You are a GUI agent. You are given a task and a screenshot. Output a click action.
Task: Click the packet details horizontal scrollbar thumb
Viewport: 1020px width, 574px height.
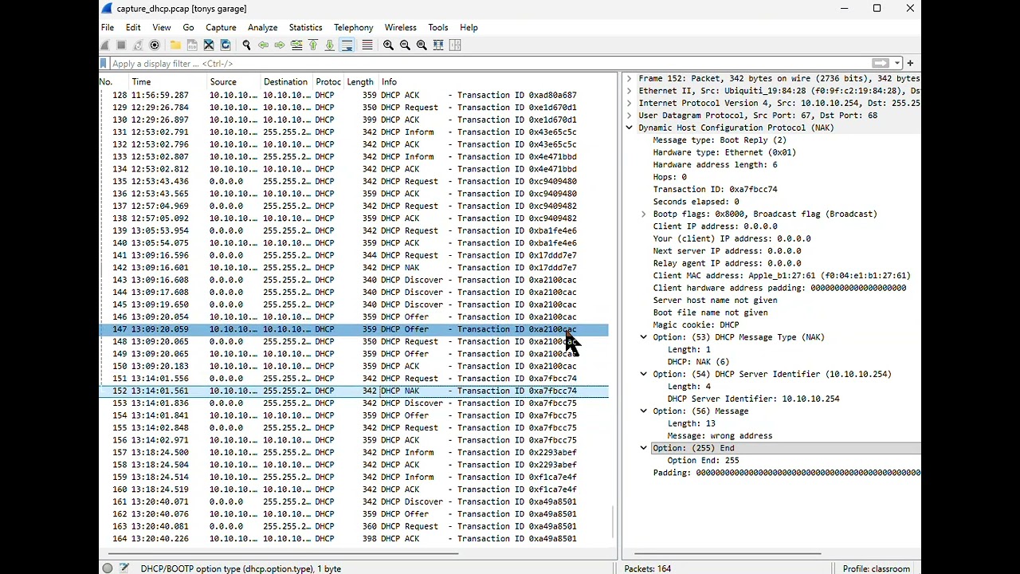click(x=728, y=553)
